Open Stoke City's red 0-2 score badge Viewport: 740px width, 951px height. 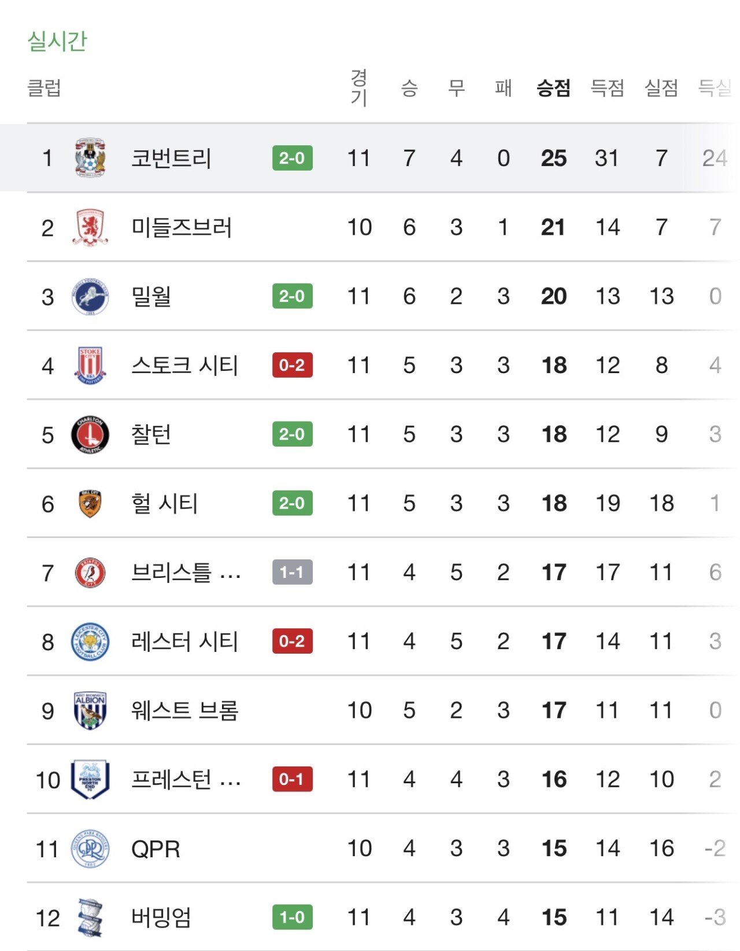click(x=292, y=365)
